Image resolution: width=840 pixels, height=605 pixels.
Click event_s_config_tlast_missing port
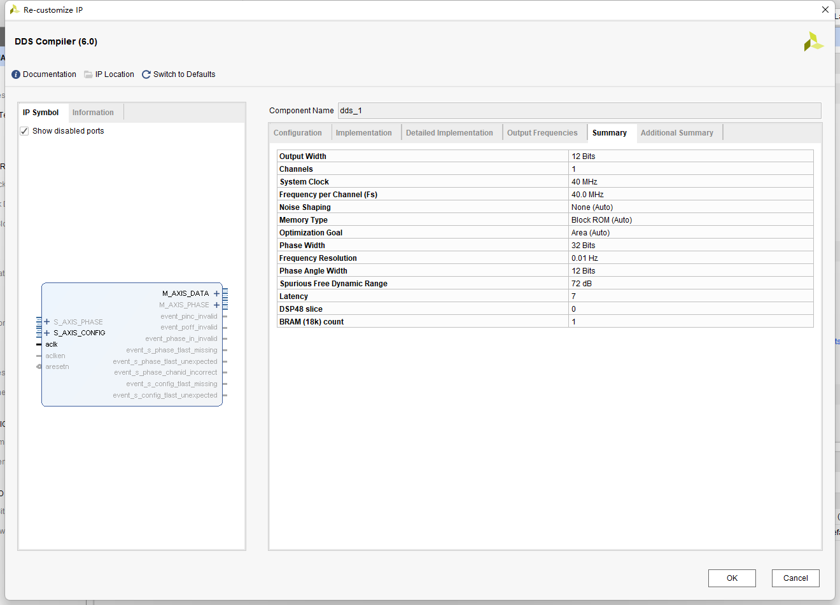pos(172,384)
